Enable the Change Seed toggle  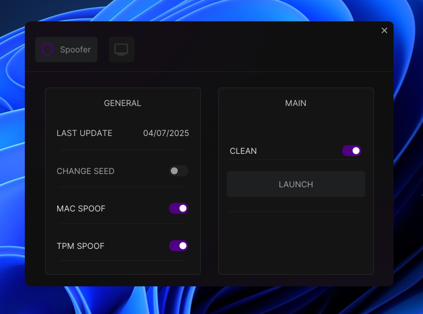click(x=178, y=171)
